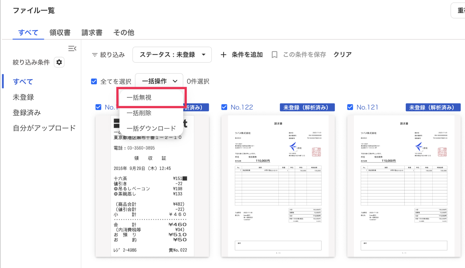The width and height of the screenshot is (465, 268).
Task: Collapse the 一括操作 dropdown
Action: pyautogui.click(x=159, y=81)
